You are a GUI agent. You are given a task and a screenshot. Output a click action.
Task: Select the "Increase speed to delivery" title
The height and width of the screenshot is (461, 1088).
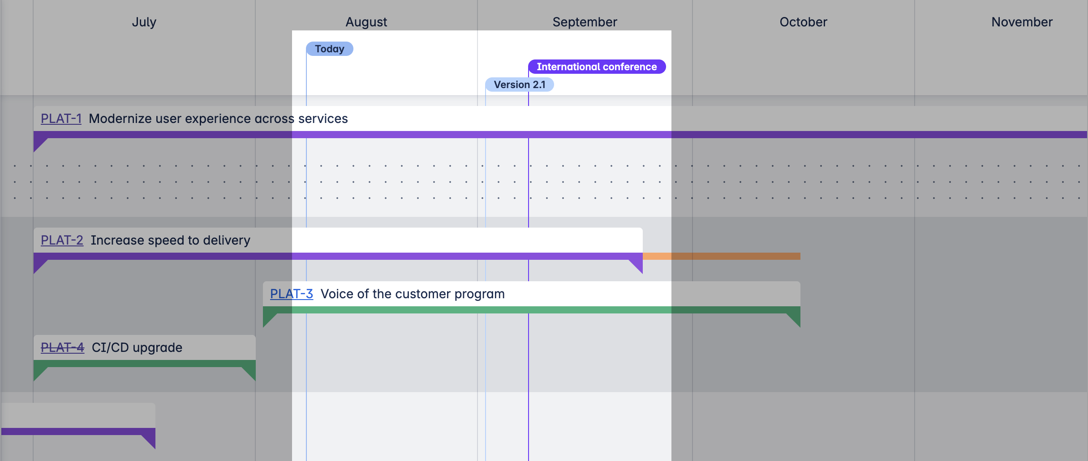pos(170,240)
